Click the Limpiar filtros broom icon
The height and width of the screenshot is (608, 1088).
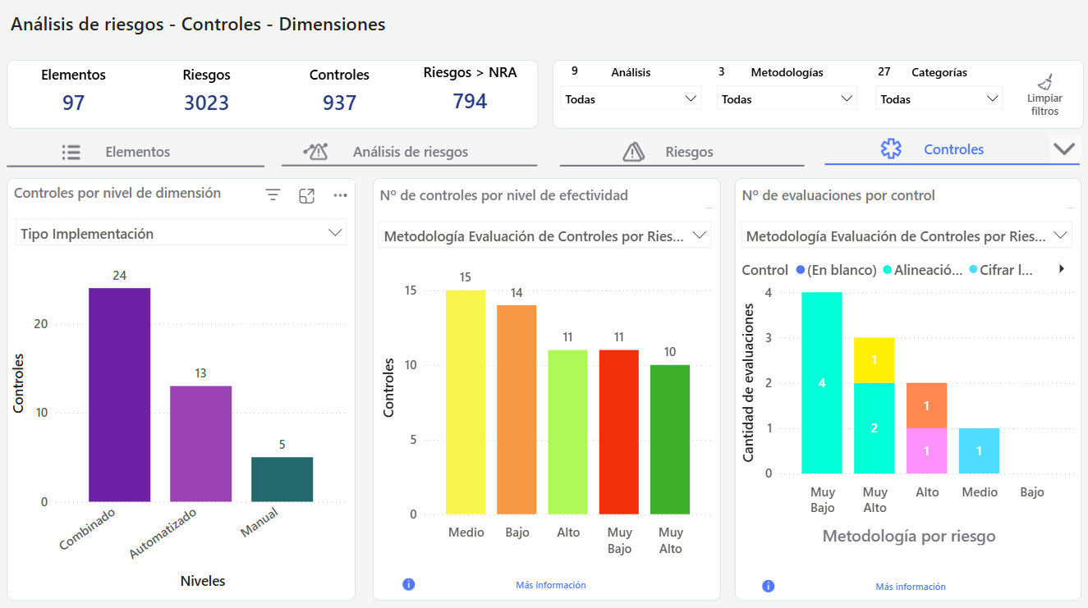coord(1044,82)
